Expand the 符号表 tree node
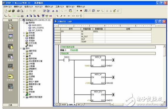This screenshot has height=109, width=168. tap(24, 33)
